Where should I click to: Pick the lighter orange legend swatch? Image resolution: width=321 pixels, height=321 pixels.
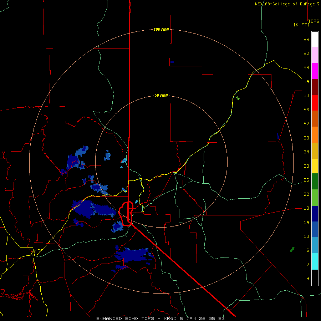click(315, 135)
